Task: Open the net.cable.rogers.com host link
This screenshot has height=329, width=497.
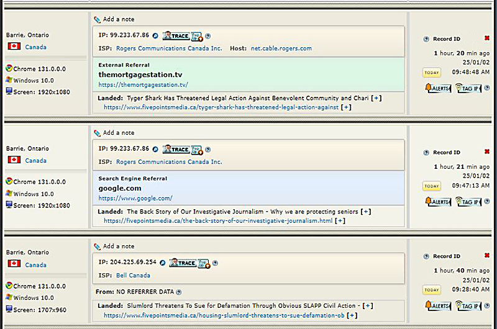Action: [281, 48]
